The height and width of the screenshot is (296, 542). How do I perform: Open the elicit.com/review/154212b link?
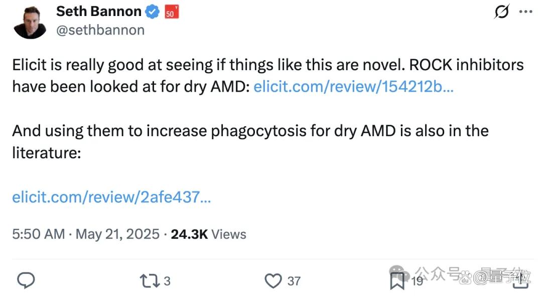[353, 87]
